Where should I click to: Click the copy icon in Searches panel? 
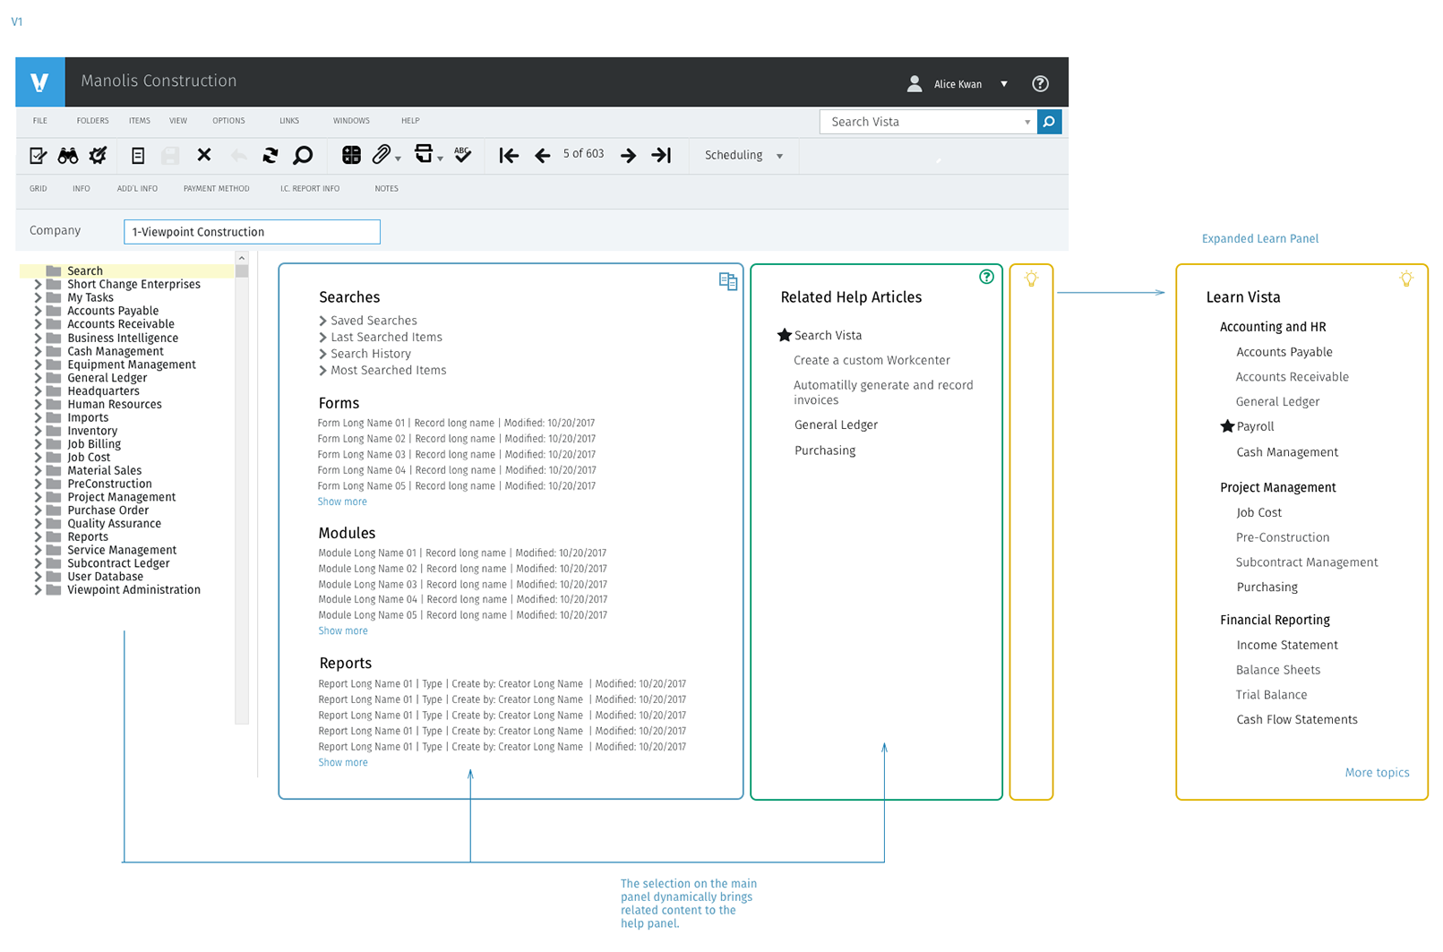(728, 281)
